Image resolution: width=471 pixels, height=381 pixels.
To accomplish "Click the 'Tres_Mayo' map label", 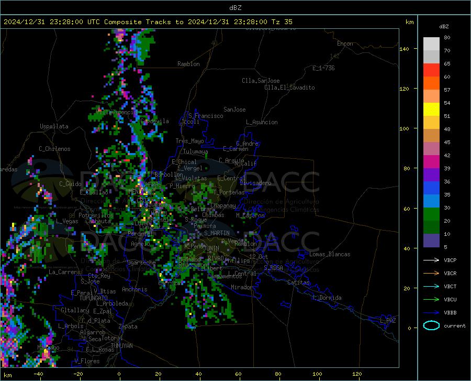I will tap(189, 141).
